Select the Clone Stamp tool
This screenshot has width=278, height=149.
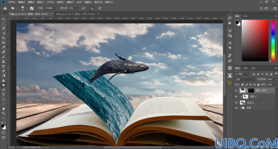point(4,62)
